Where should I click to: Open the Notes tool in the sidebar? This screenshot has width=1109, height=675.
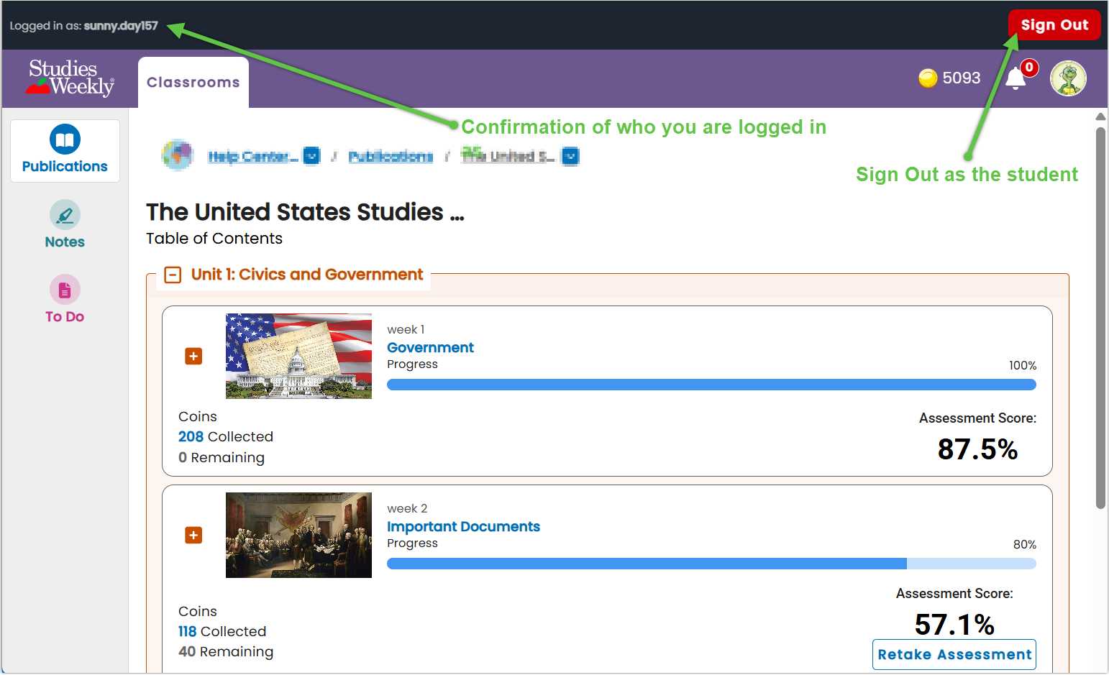pyautogui.click(x=64, y=224)
